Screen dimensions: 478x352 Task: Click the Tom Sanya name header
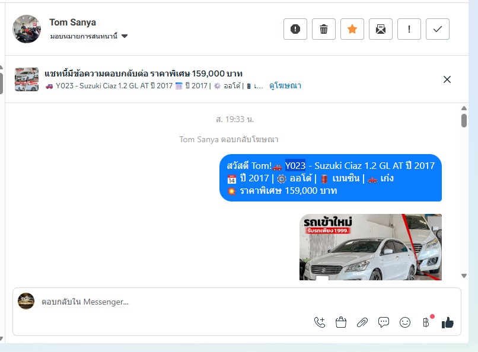[x=72, y=23]
